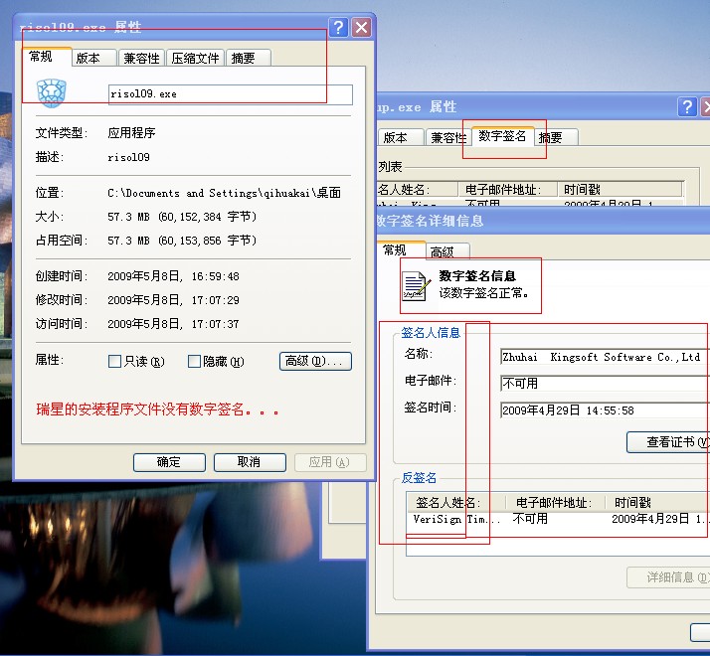Click 电子邮件地址 column header in up.exe signature list
The image size is (710, 656).
(x=507, y=189)
